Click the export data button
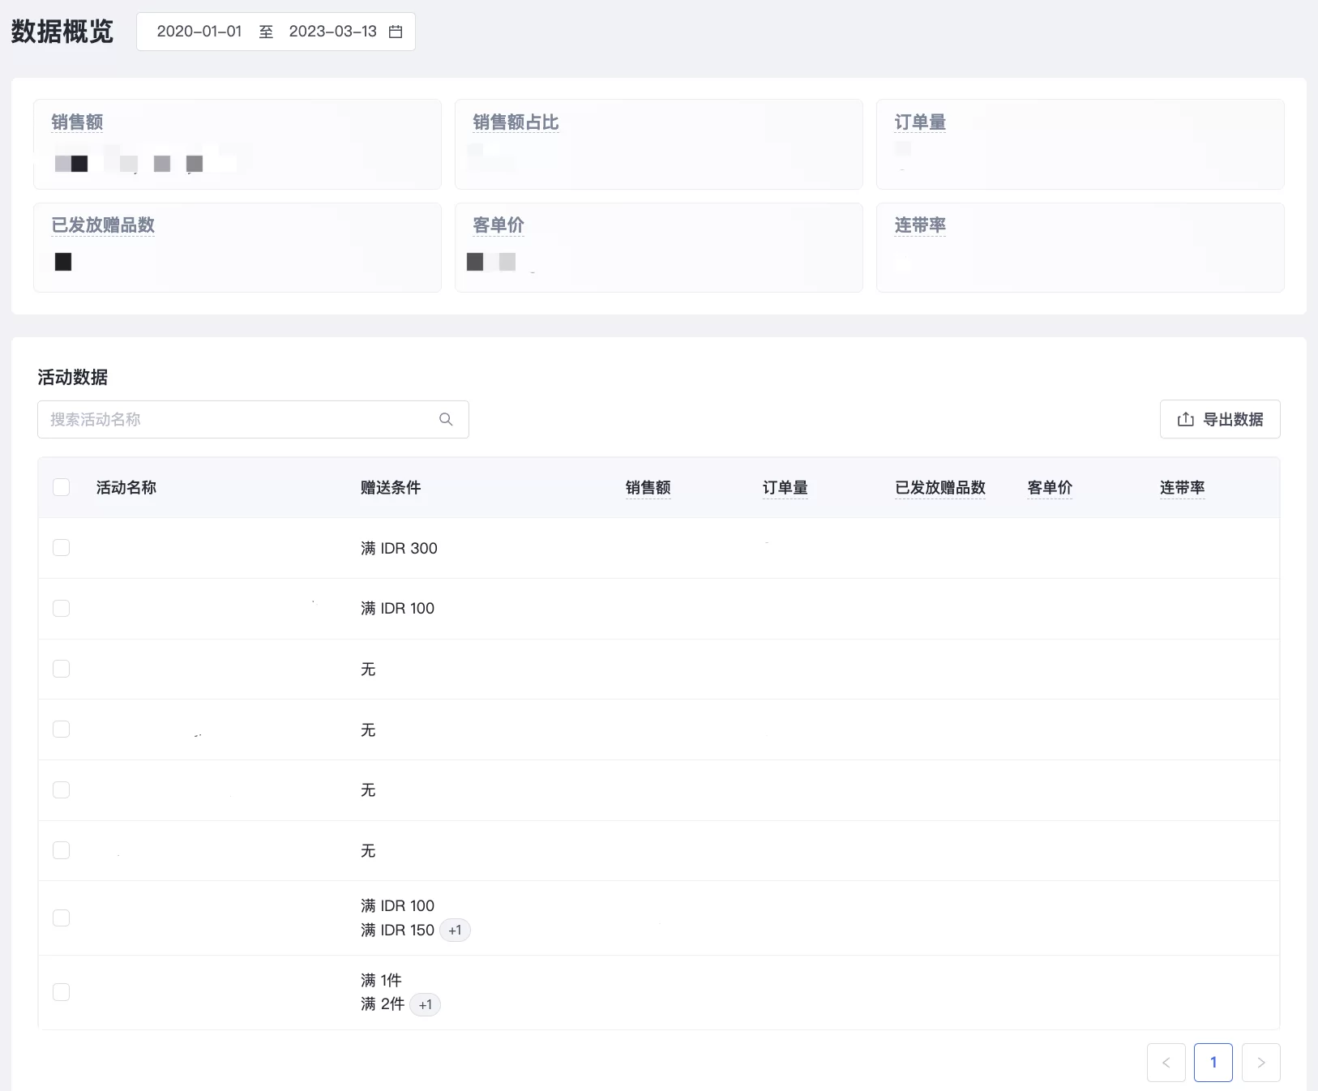Viewport: 1318px width, 1091px height. point(1220,419)
